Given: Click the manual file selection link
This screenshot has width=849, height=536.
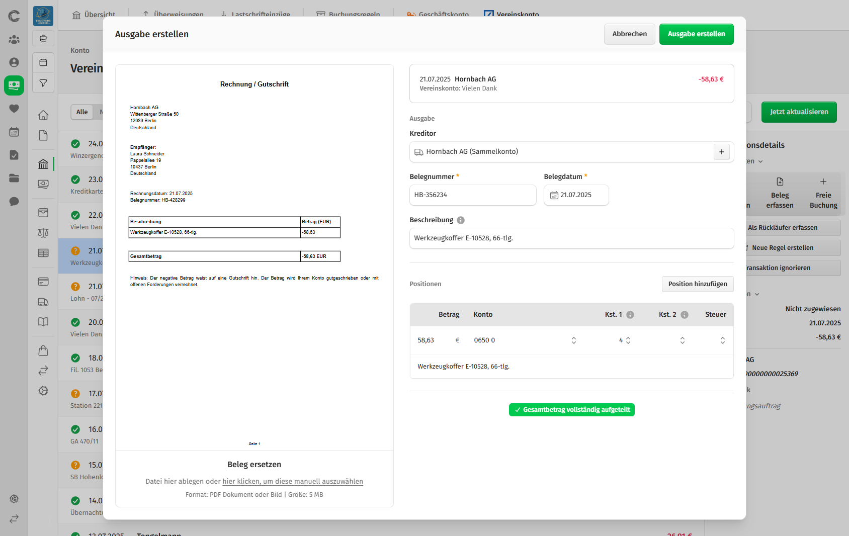Looking at the screenshot, I should [x=293, y=482].
